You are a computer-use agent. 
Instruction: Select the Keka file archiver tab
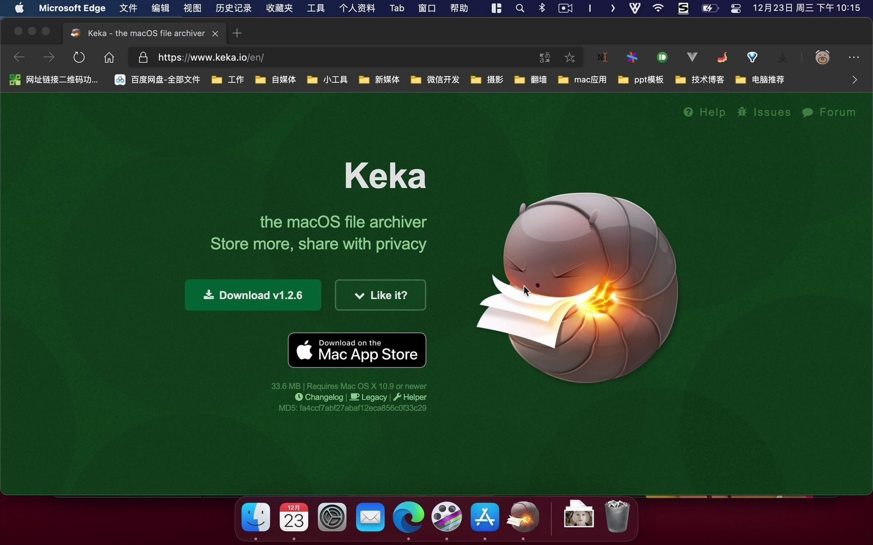145,33
